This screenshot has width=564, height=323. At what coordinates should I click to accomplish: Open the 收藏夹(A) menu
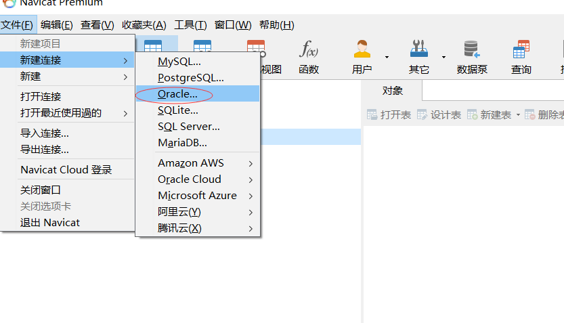click(x=144, y=25)
